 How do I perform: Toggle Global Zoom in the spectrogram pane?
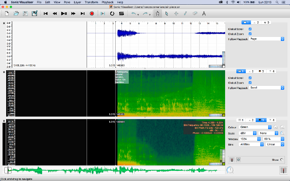click(250, 83)
